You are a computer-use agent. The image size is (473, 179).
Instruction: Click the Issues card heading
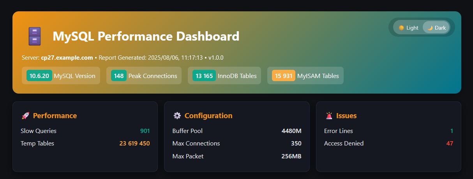346,115
